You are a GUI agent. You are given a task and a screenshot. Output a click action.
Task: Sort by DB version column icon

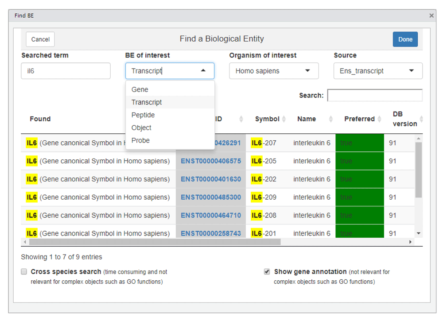(421, 119)
